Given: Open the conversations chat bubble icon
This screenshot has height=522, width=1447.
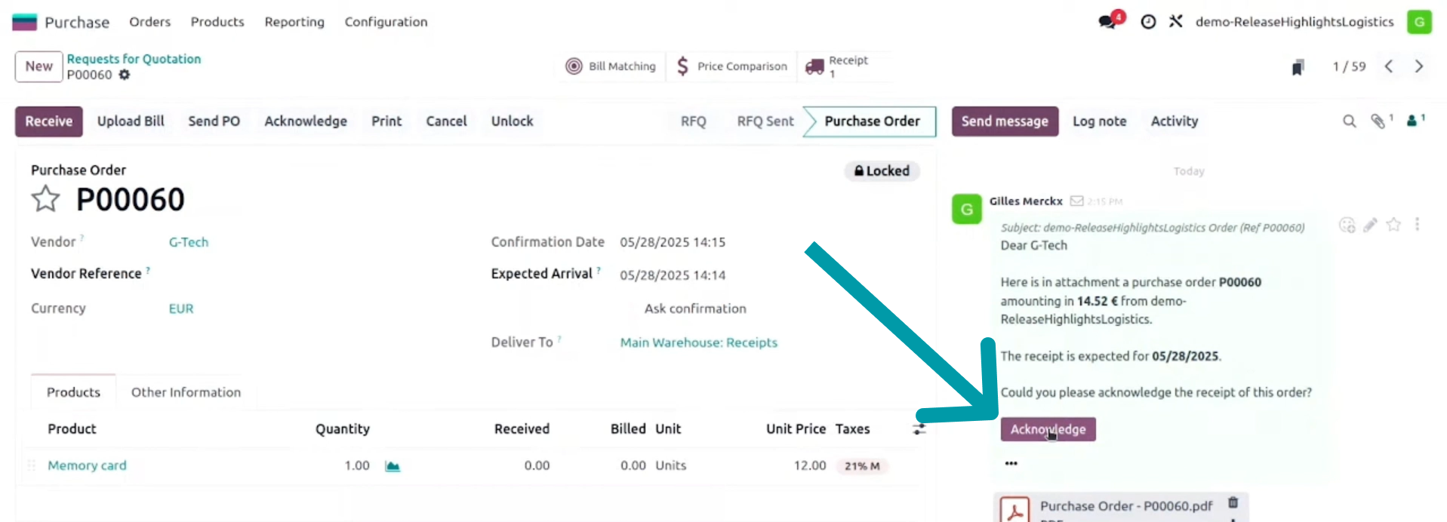Looking at the screenshot, I should (1108, 21).
